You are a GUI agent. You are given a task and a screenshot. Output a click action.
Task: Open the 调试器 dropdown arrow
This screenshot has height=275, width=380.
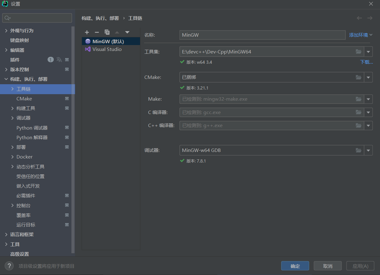369,150
